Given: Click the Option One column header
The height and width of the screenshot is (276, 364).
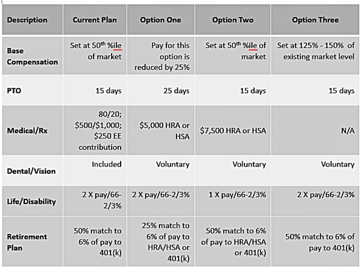Looking at the screenshot, I should click(160, 20).
